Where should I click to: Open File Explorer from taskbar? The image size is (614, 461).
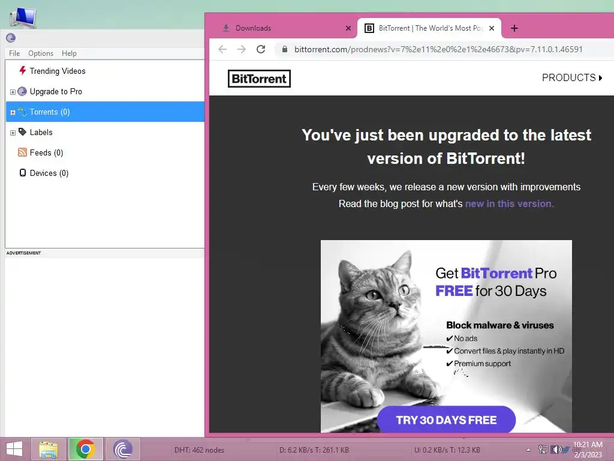[49, 449]
